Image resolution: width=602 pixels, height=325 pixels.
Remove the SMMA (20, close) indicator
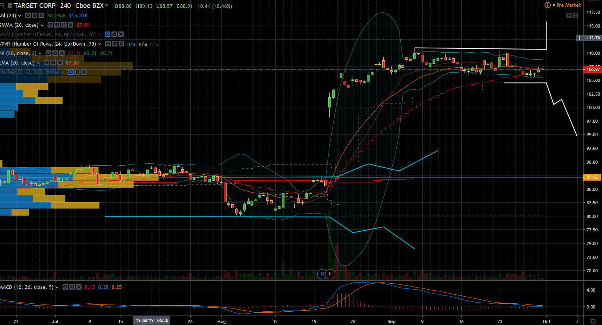[71, 25]
